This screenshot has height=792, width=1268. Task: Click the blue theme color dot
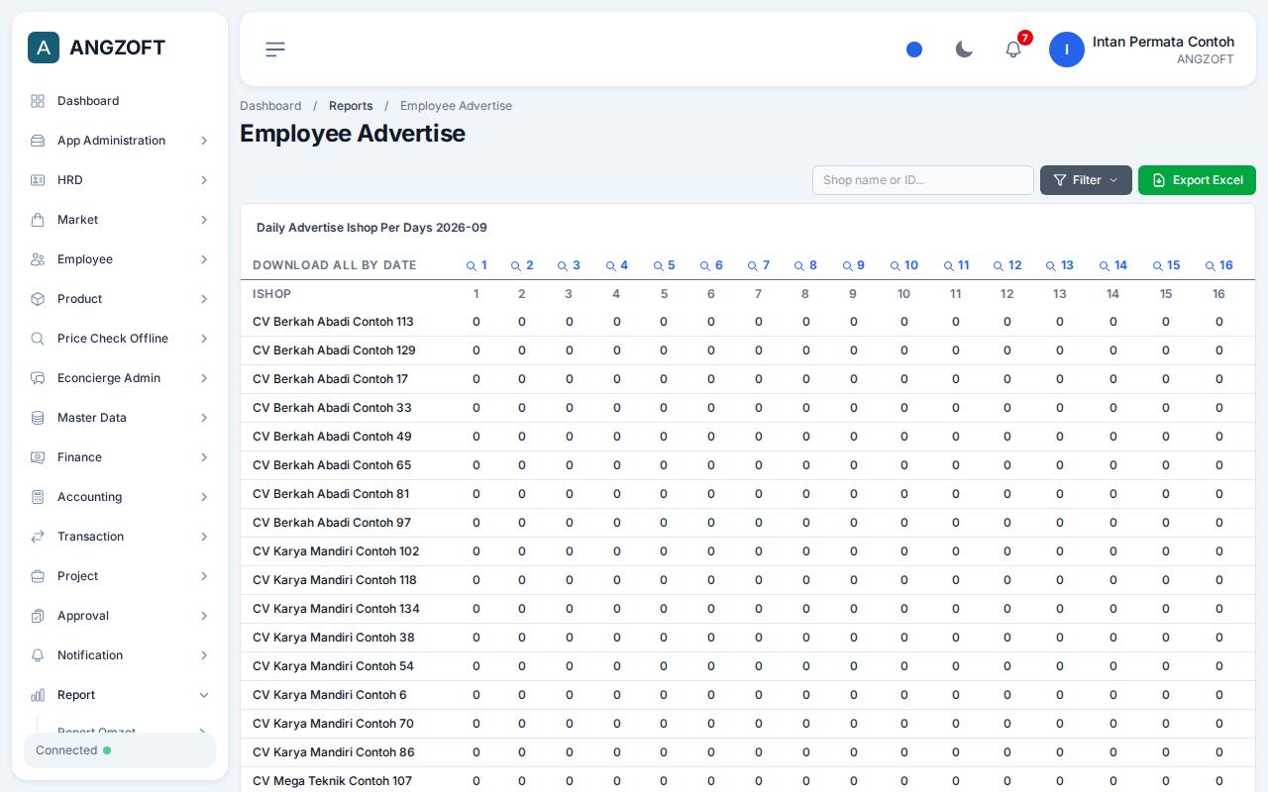914,49
